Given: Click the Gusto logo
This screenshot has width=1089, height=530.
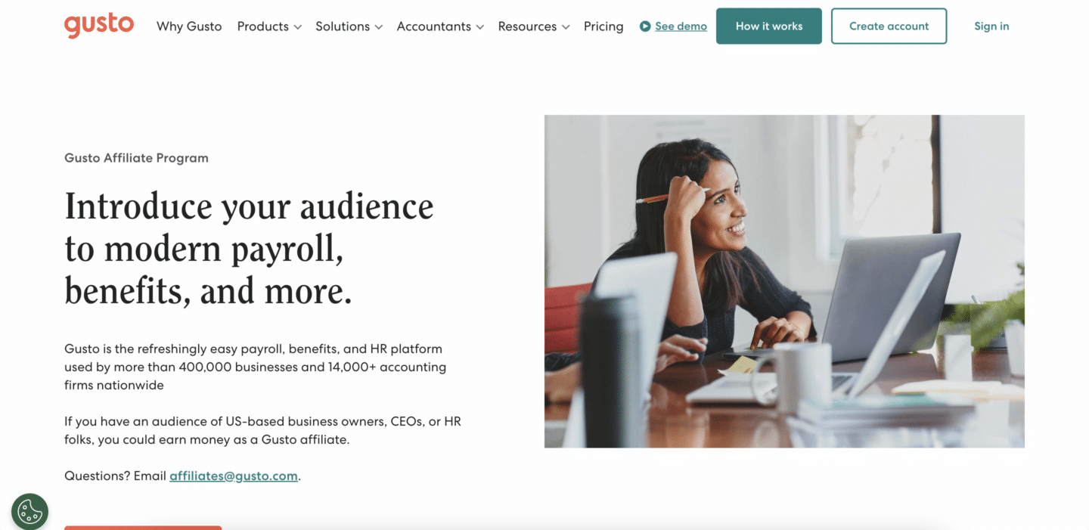Looking at the screenshot, I should pos(99,26).
